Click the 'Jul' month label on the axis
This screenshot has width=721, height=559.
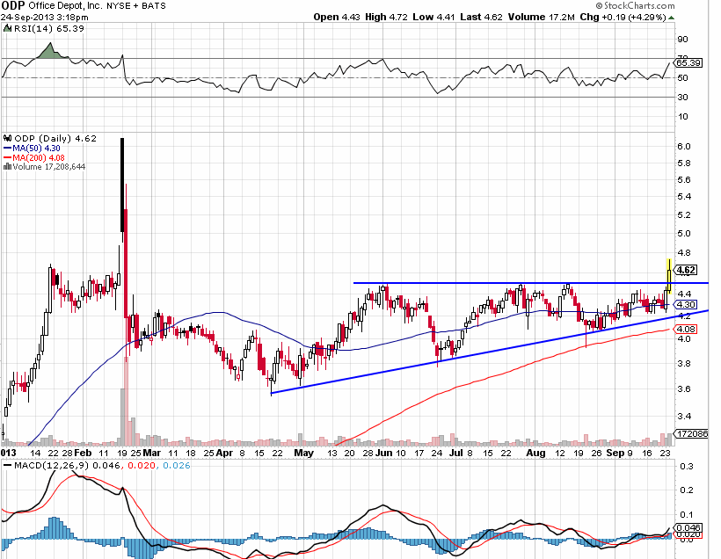[x=455, y=453]
